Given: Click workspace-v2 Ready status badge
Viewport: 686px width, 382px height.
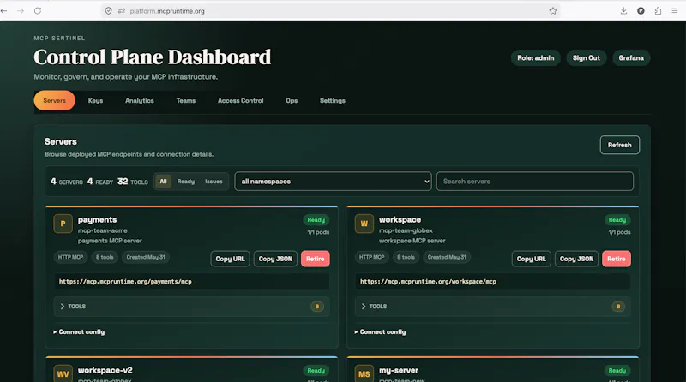Looking at the screenshot, I should coord(316,371).
